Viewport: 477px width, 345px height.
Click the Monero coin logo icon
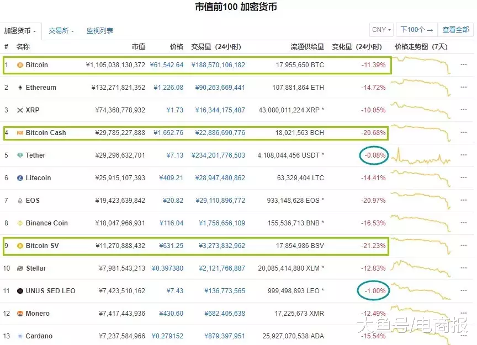(20, 314)
